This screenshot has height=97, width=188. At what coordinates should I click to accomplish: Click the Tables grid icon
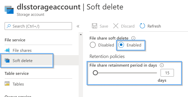coord(7,84)
